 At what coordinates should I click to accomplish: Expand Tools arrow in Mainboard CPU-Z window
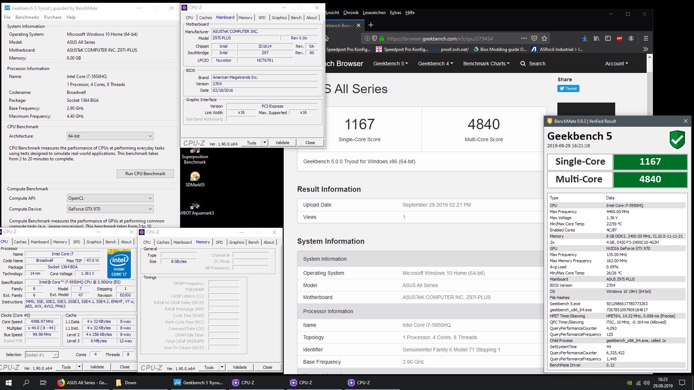[x=265, y=143]
